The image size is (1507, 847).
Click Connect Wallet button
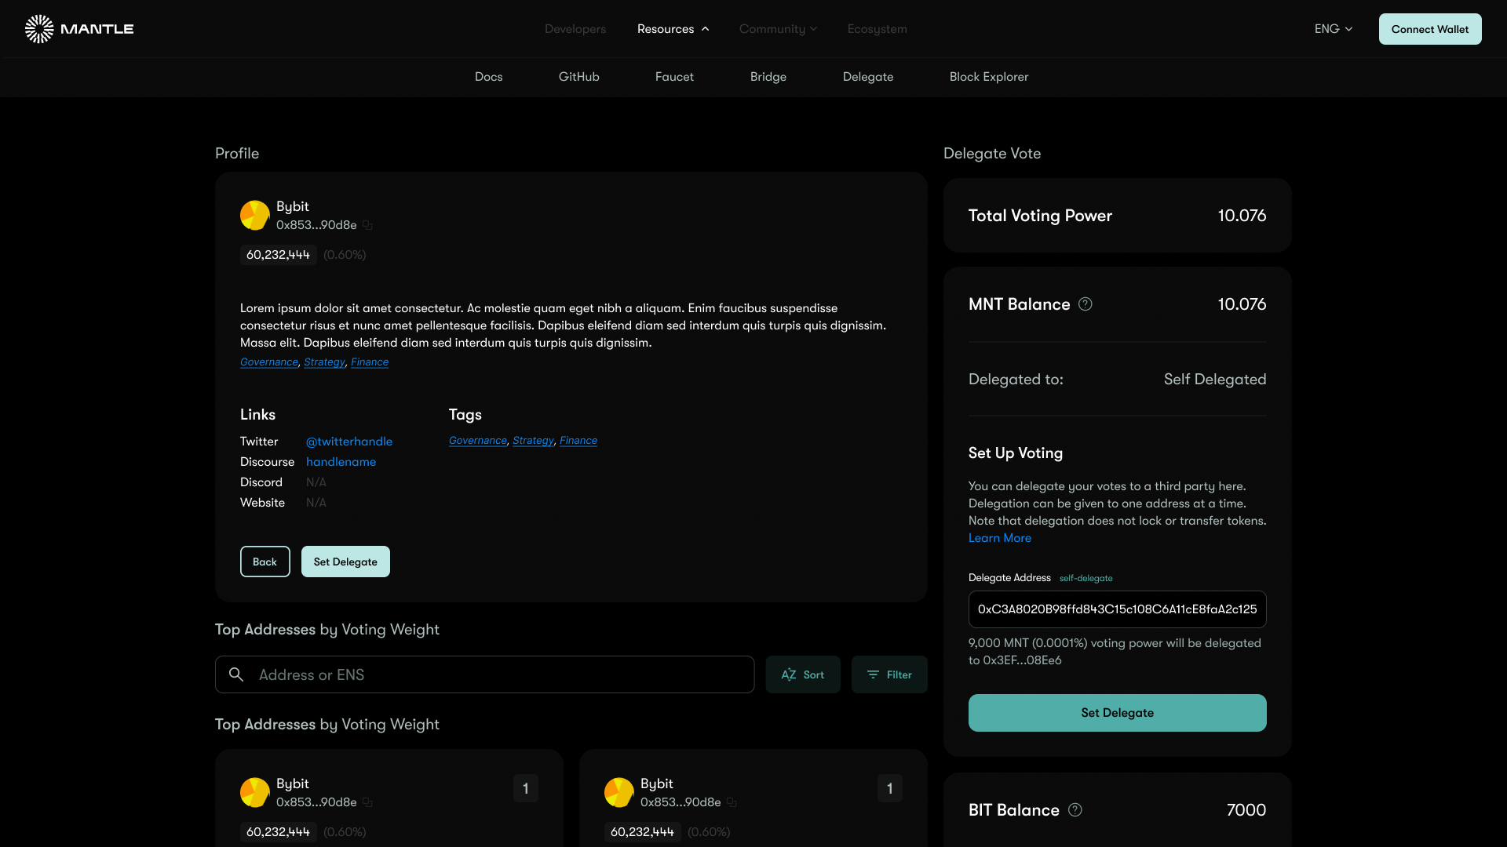coord(1429,29)
